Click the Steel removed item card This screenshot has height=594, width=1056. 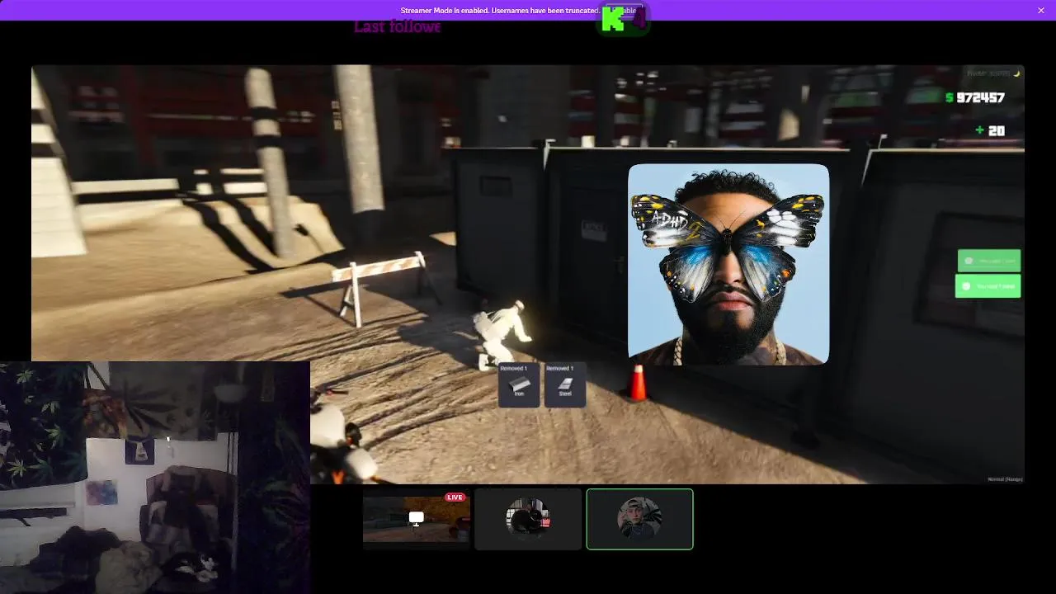[x=565, y=384]
